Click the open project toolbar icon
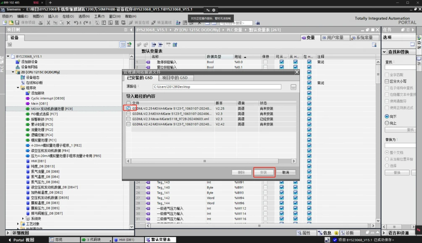 click(11, 23)
